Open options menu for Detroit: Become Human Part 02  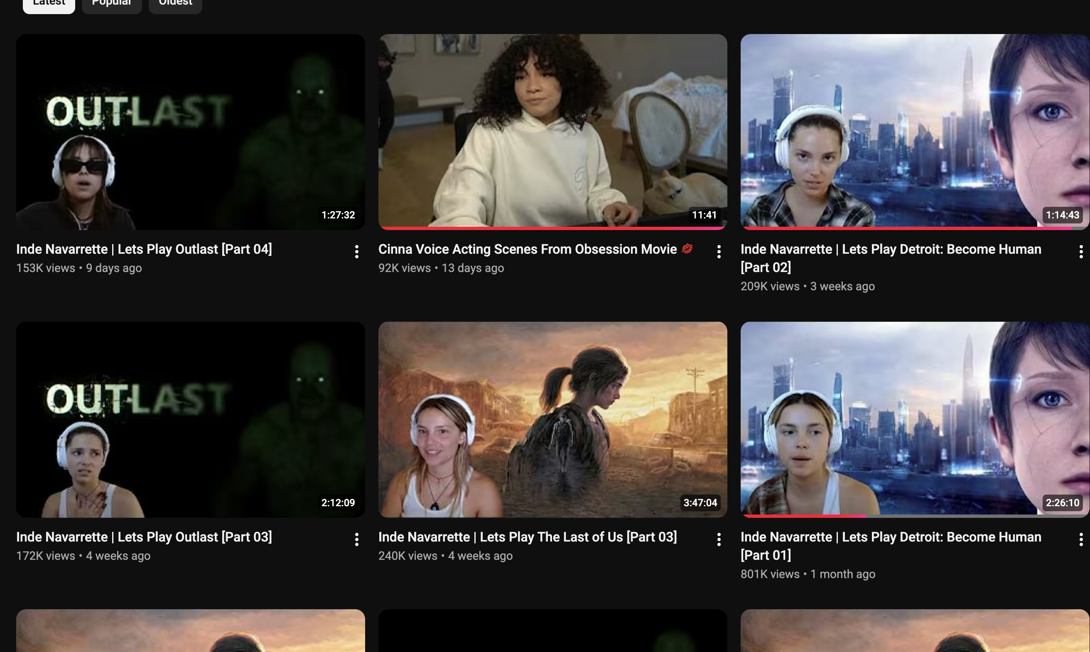[1081, 252]
